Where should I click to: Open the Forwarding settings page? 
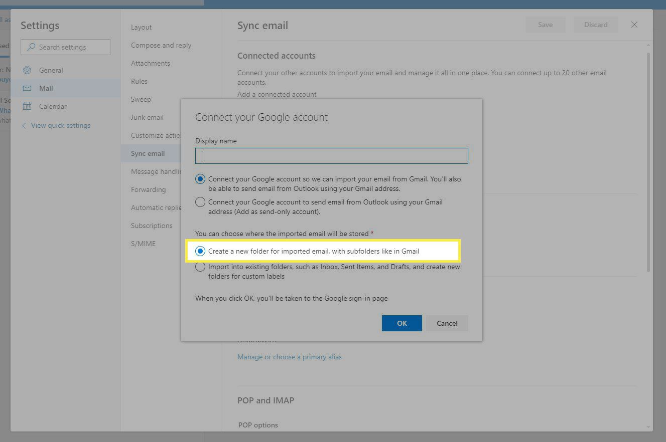point(149,189)
